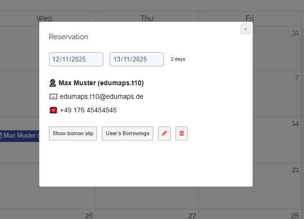Open User's Borrowings

(x=128, y=133)
